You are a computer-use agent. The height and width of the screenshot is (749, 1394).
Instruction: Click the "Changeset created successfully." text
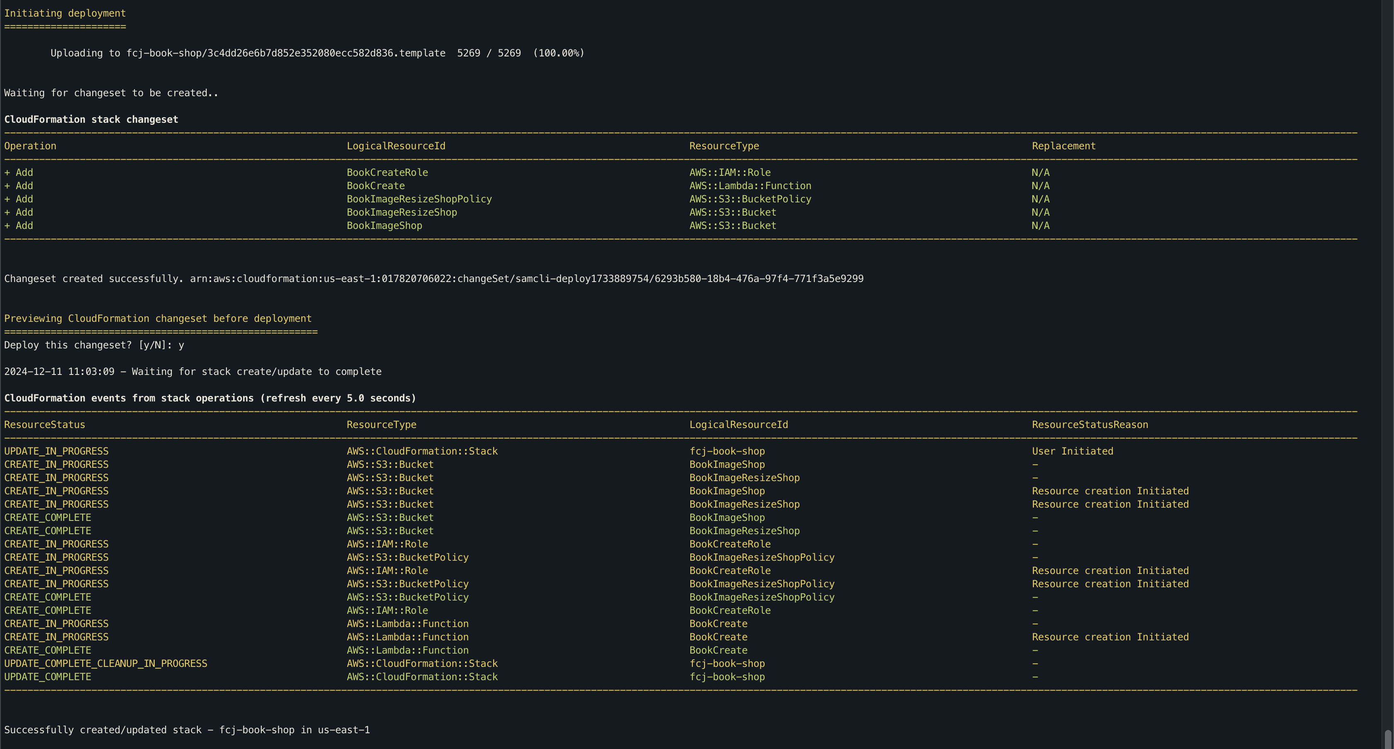pyautogui.click(x=94, y=279)
